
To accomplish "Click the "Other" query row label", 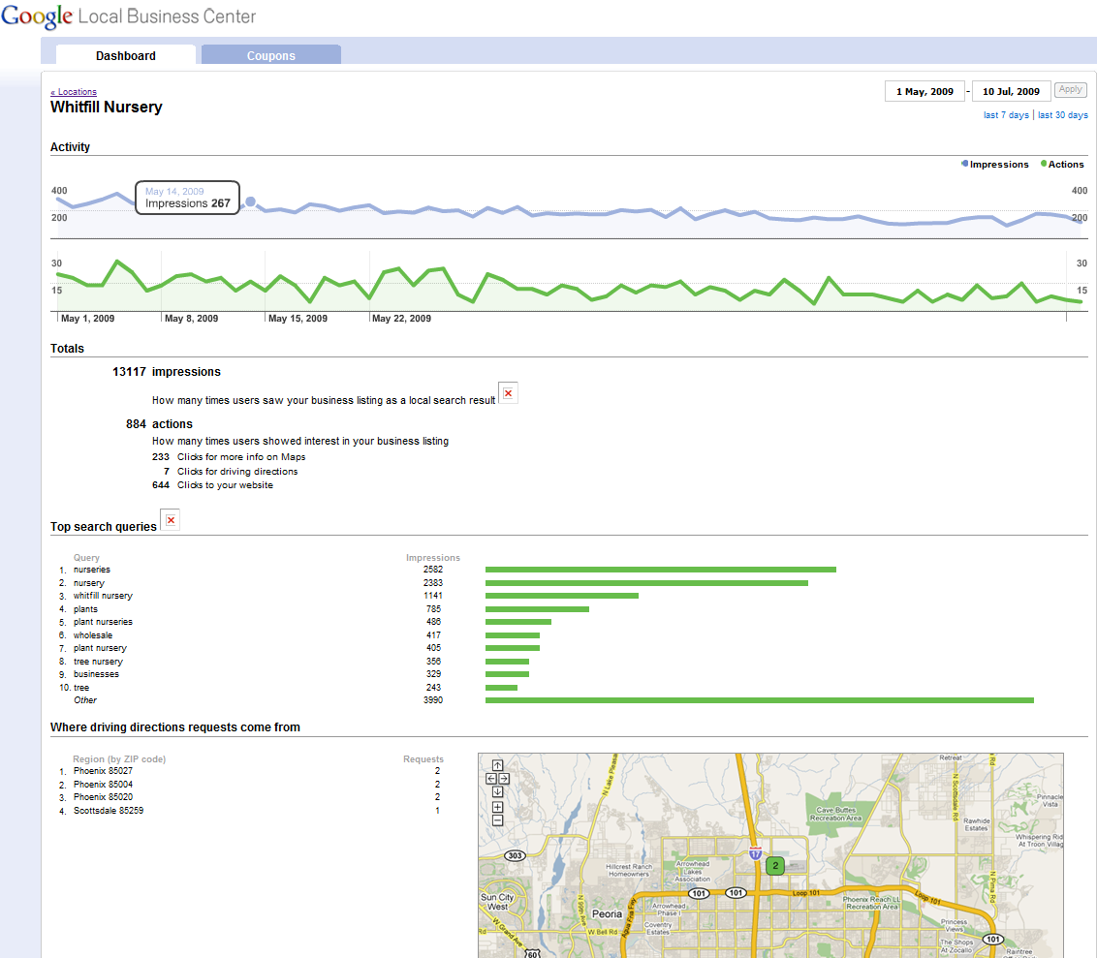I will 85,700.
